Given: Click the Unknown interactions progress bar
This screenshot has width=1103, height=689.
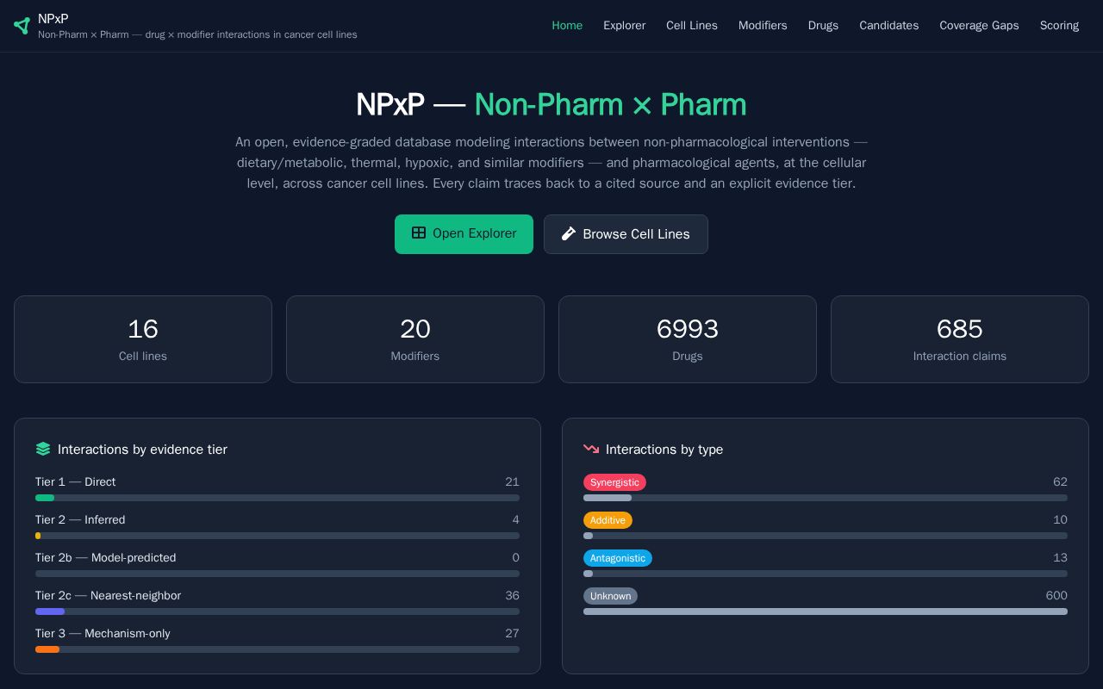Looking at the screenshot, I should click(826, 611).
